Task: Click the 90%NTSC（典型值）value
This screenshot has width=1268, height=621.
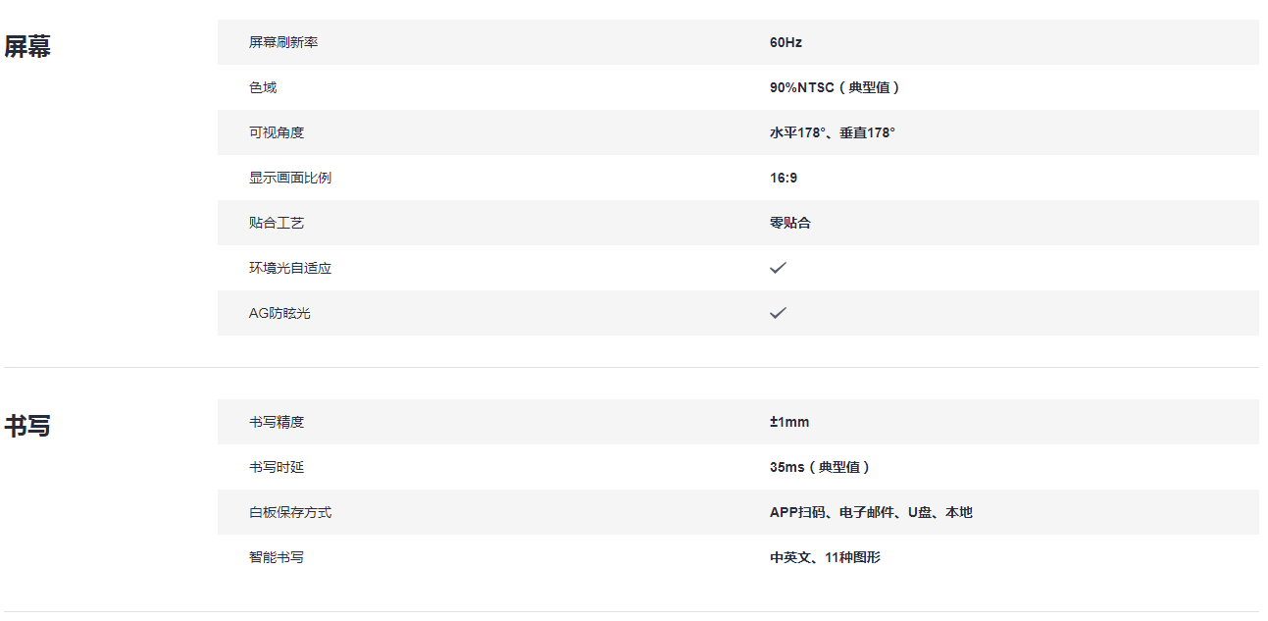Action: click(835, 87)
